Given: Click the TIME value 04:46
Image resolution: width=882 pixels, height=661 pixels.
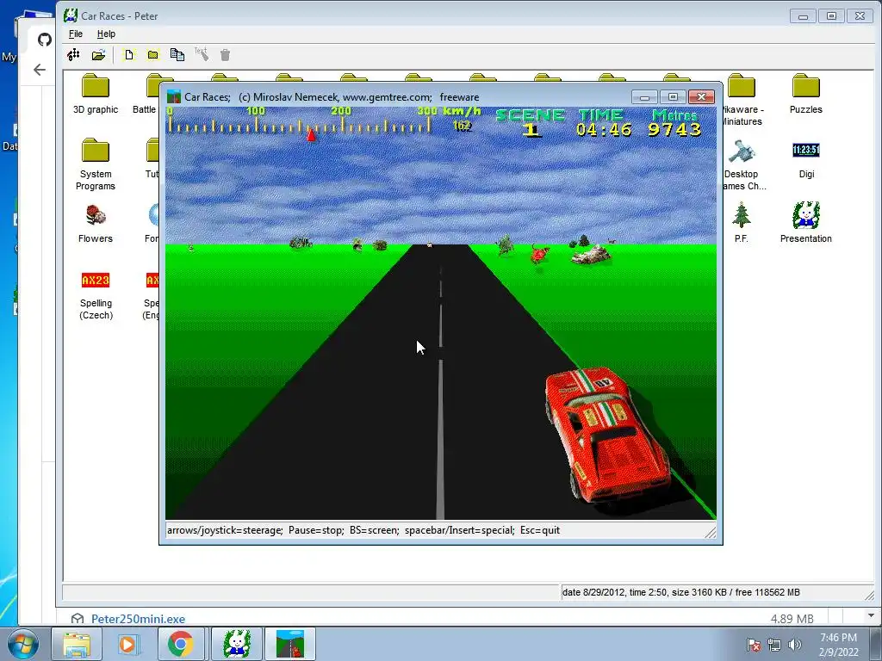Looking at the screenshot, I should pyautogui.click(x=603, y=130).
